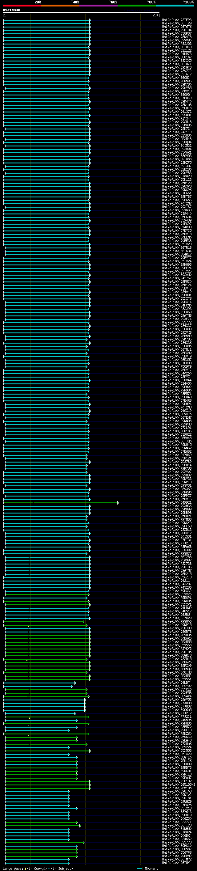Screen dimensions: 197x871
Task: Select hit label UniRef100_Q38HU9
Action: tap(177, 764)
